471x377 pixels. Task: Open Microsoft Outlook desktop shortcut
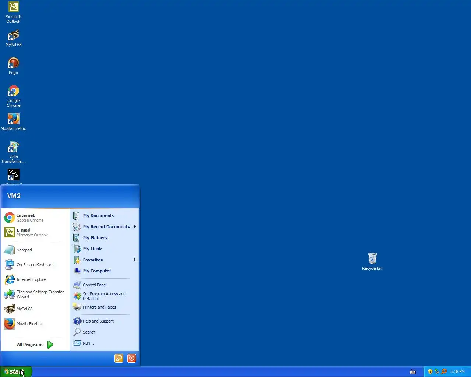coord(13,13)
